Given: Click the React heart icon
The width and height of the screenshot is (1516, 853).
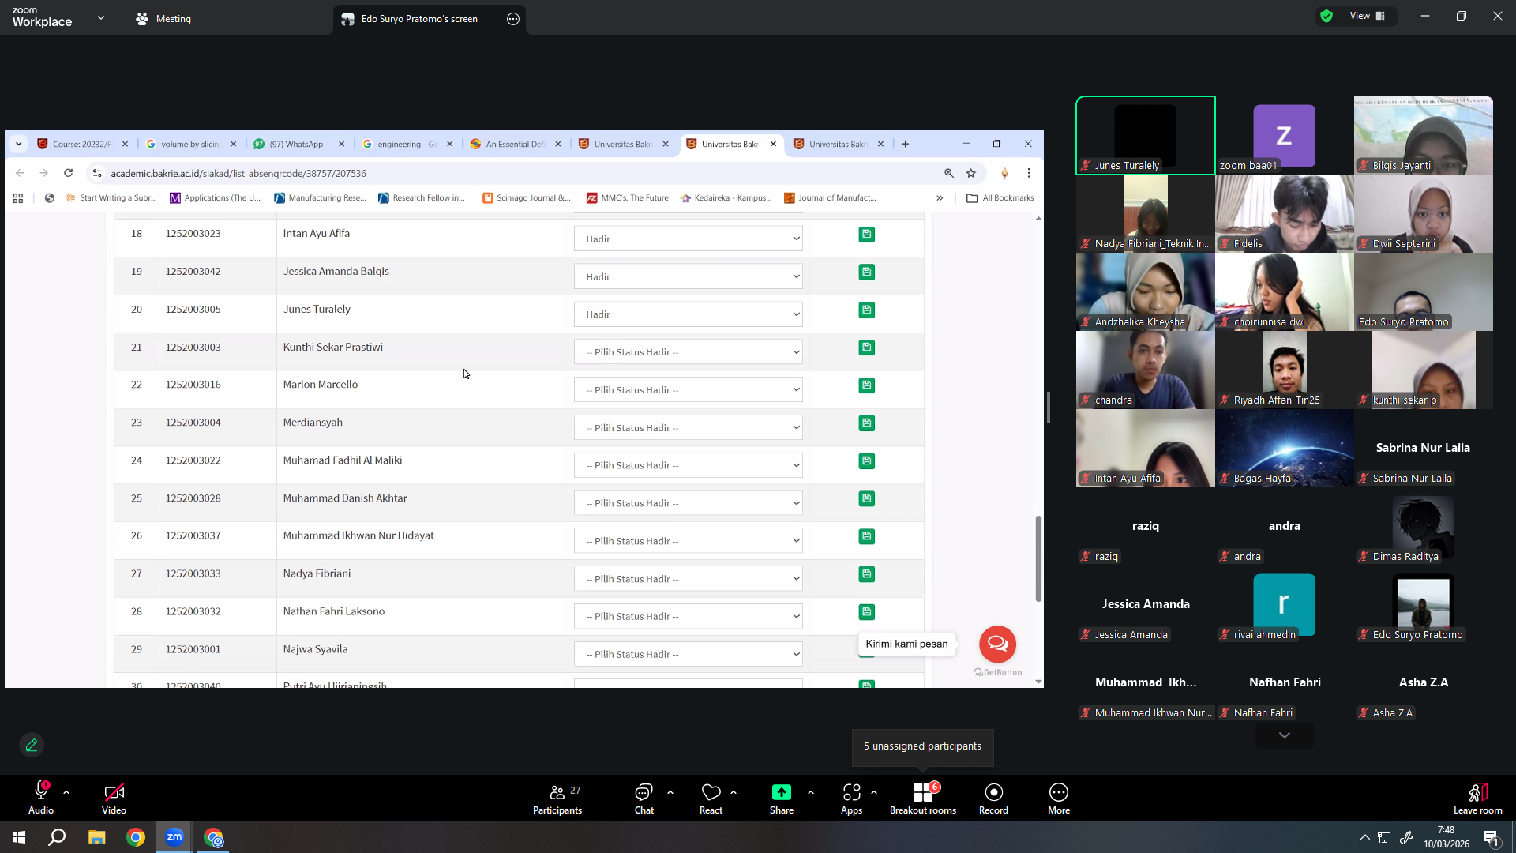Looking at the screenshot, I should (711, 792).
